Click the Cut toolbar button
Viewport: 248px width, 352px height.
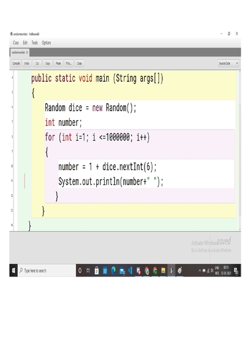pyautogui.click(x=37, y=63)
